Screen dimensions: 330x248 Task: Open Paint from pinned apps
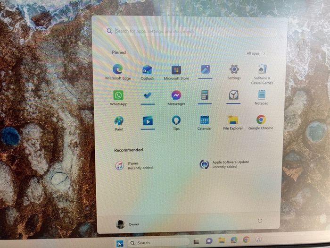pyautogui.click(x=119, y=123)
